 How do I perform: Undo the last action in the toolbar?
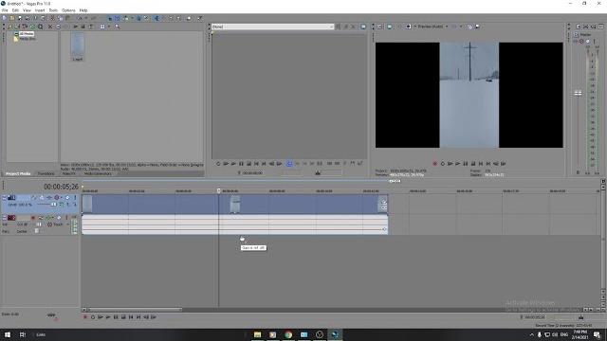tap(80, 18)
